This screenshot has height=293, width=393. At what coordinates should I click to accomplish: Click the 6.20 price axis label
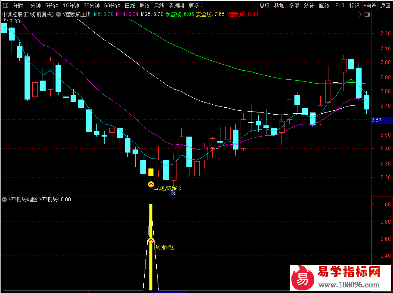coord(386,178)
